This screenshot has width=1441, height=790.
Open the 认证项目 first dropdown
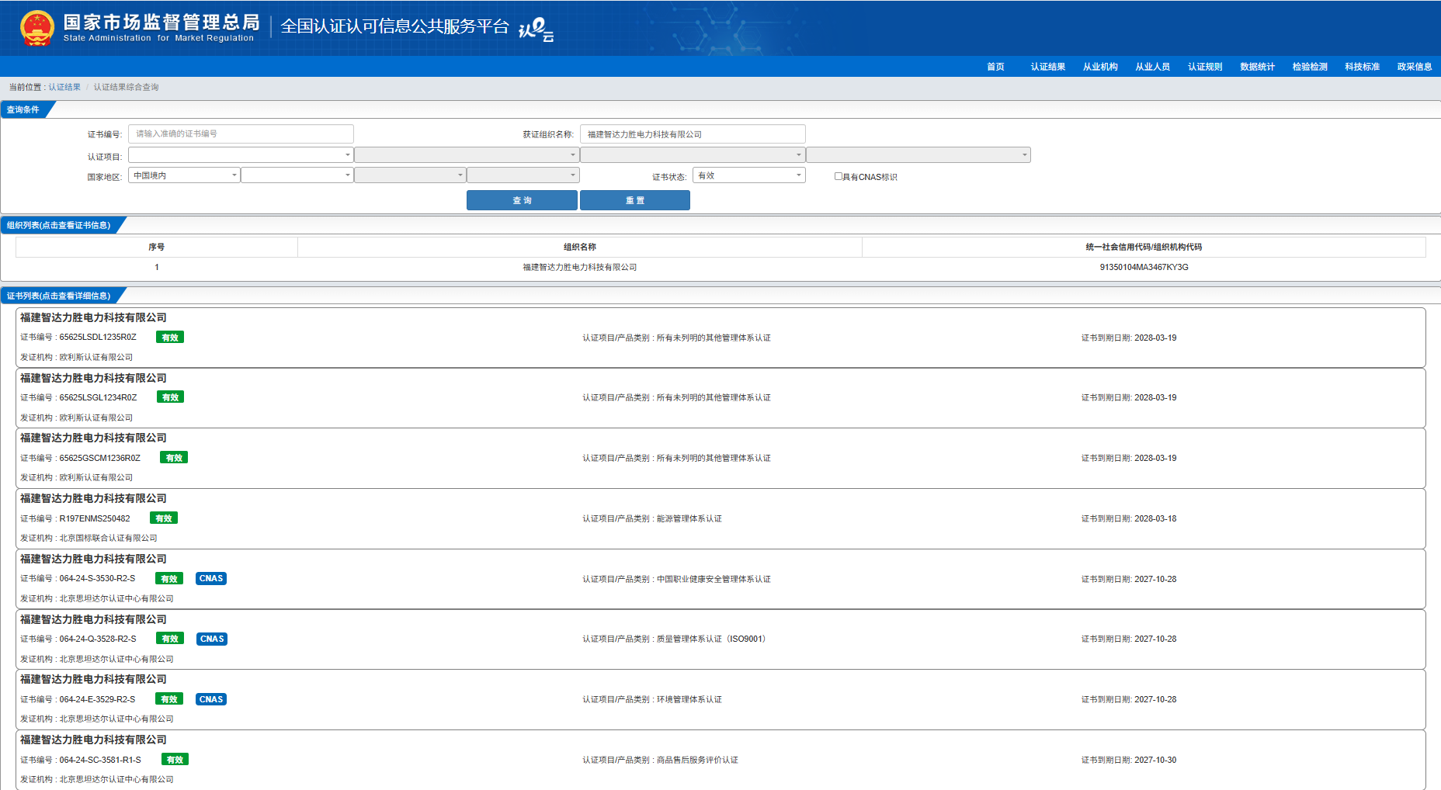241,155
